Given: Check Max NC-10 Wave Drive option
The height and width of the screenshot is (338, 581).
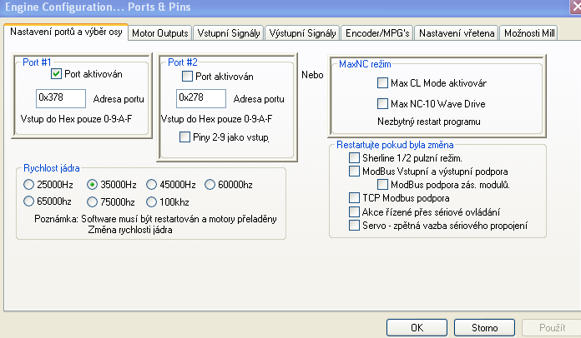Looking at the screenshot, I should coord(382,104).
